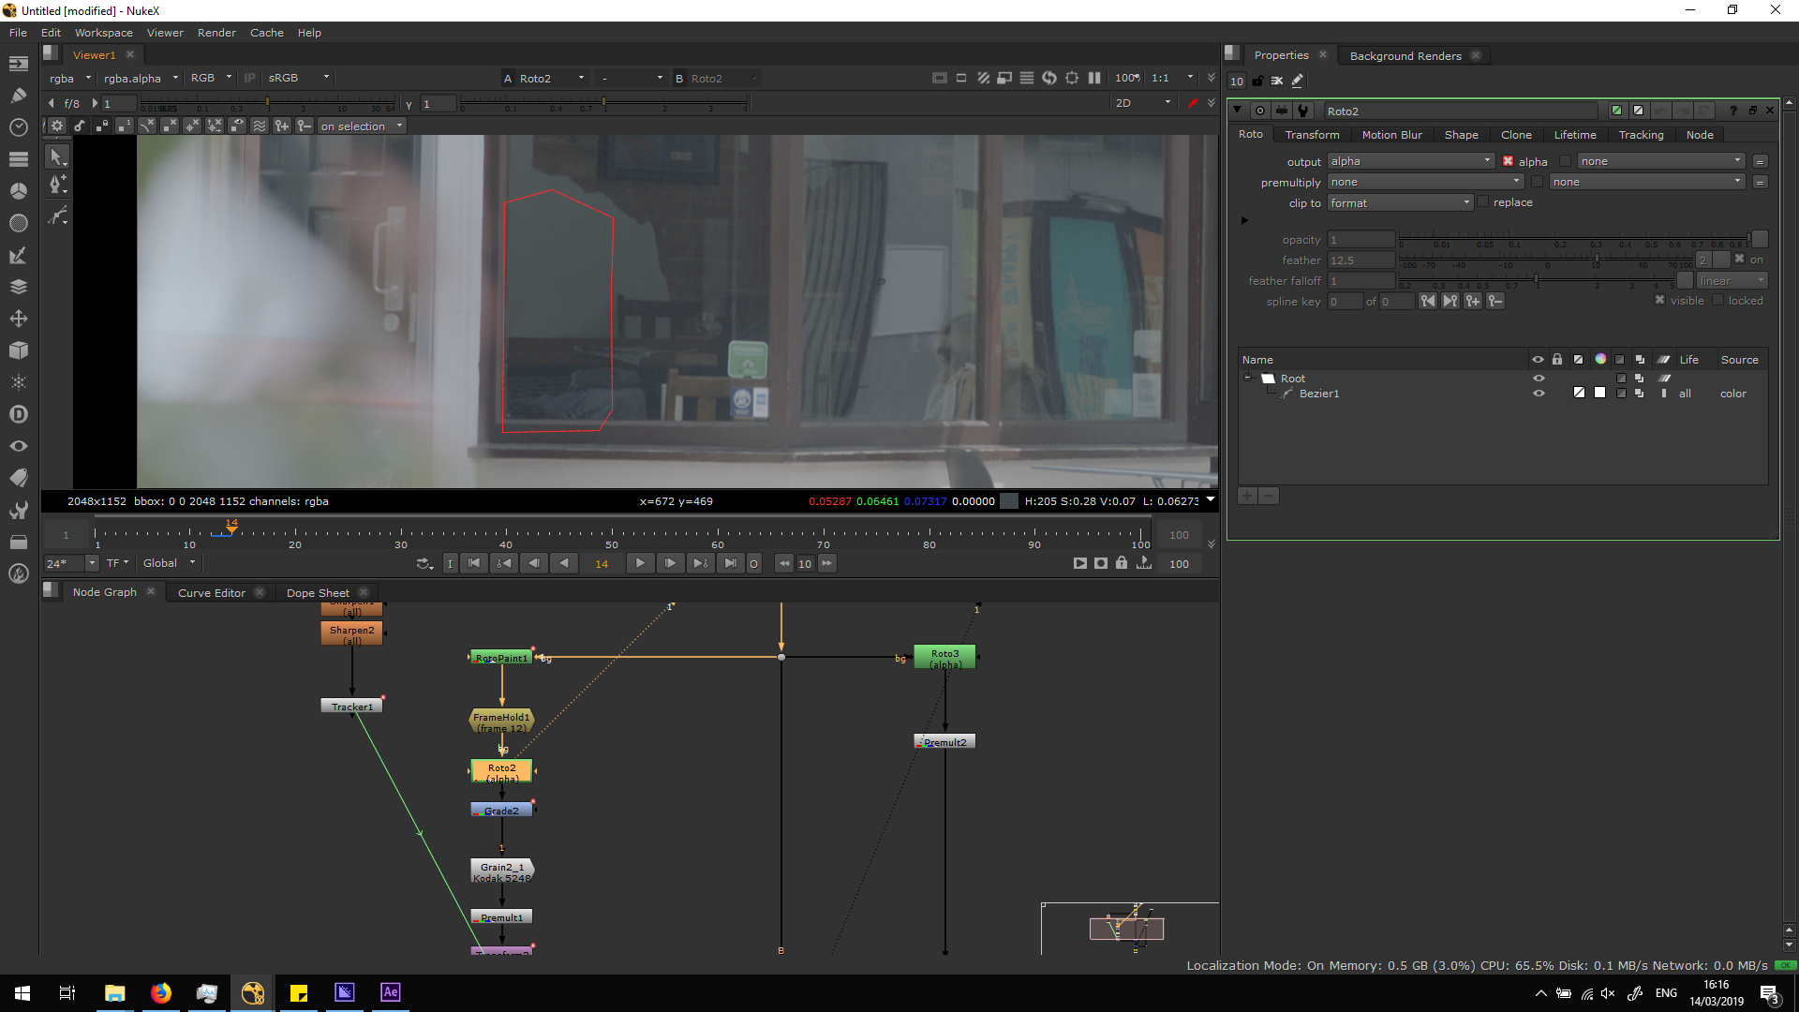This screenshot has height=1012, width=1799.
Task: Open the premultiply dropdown
Action: click(x=1424, y=182)
